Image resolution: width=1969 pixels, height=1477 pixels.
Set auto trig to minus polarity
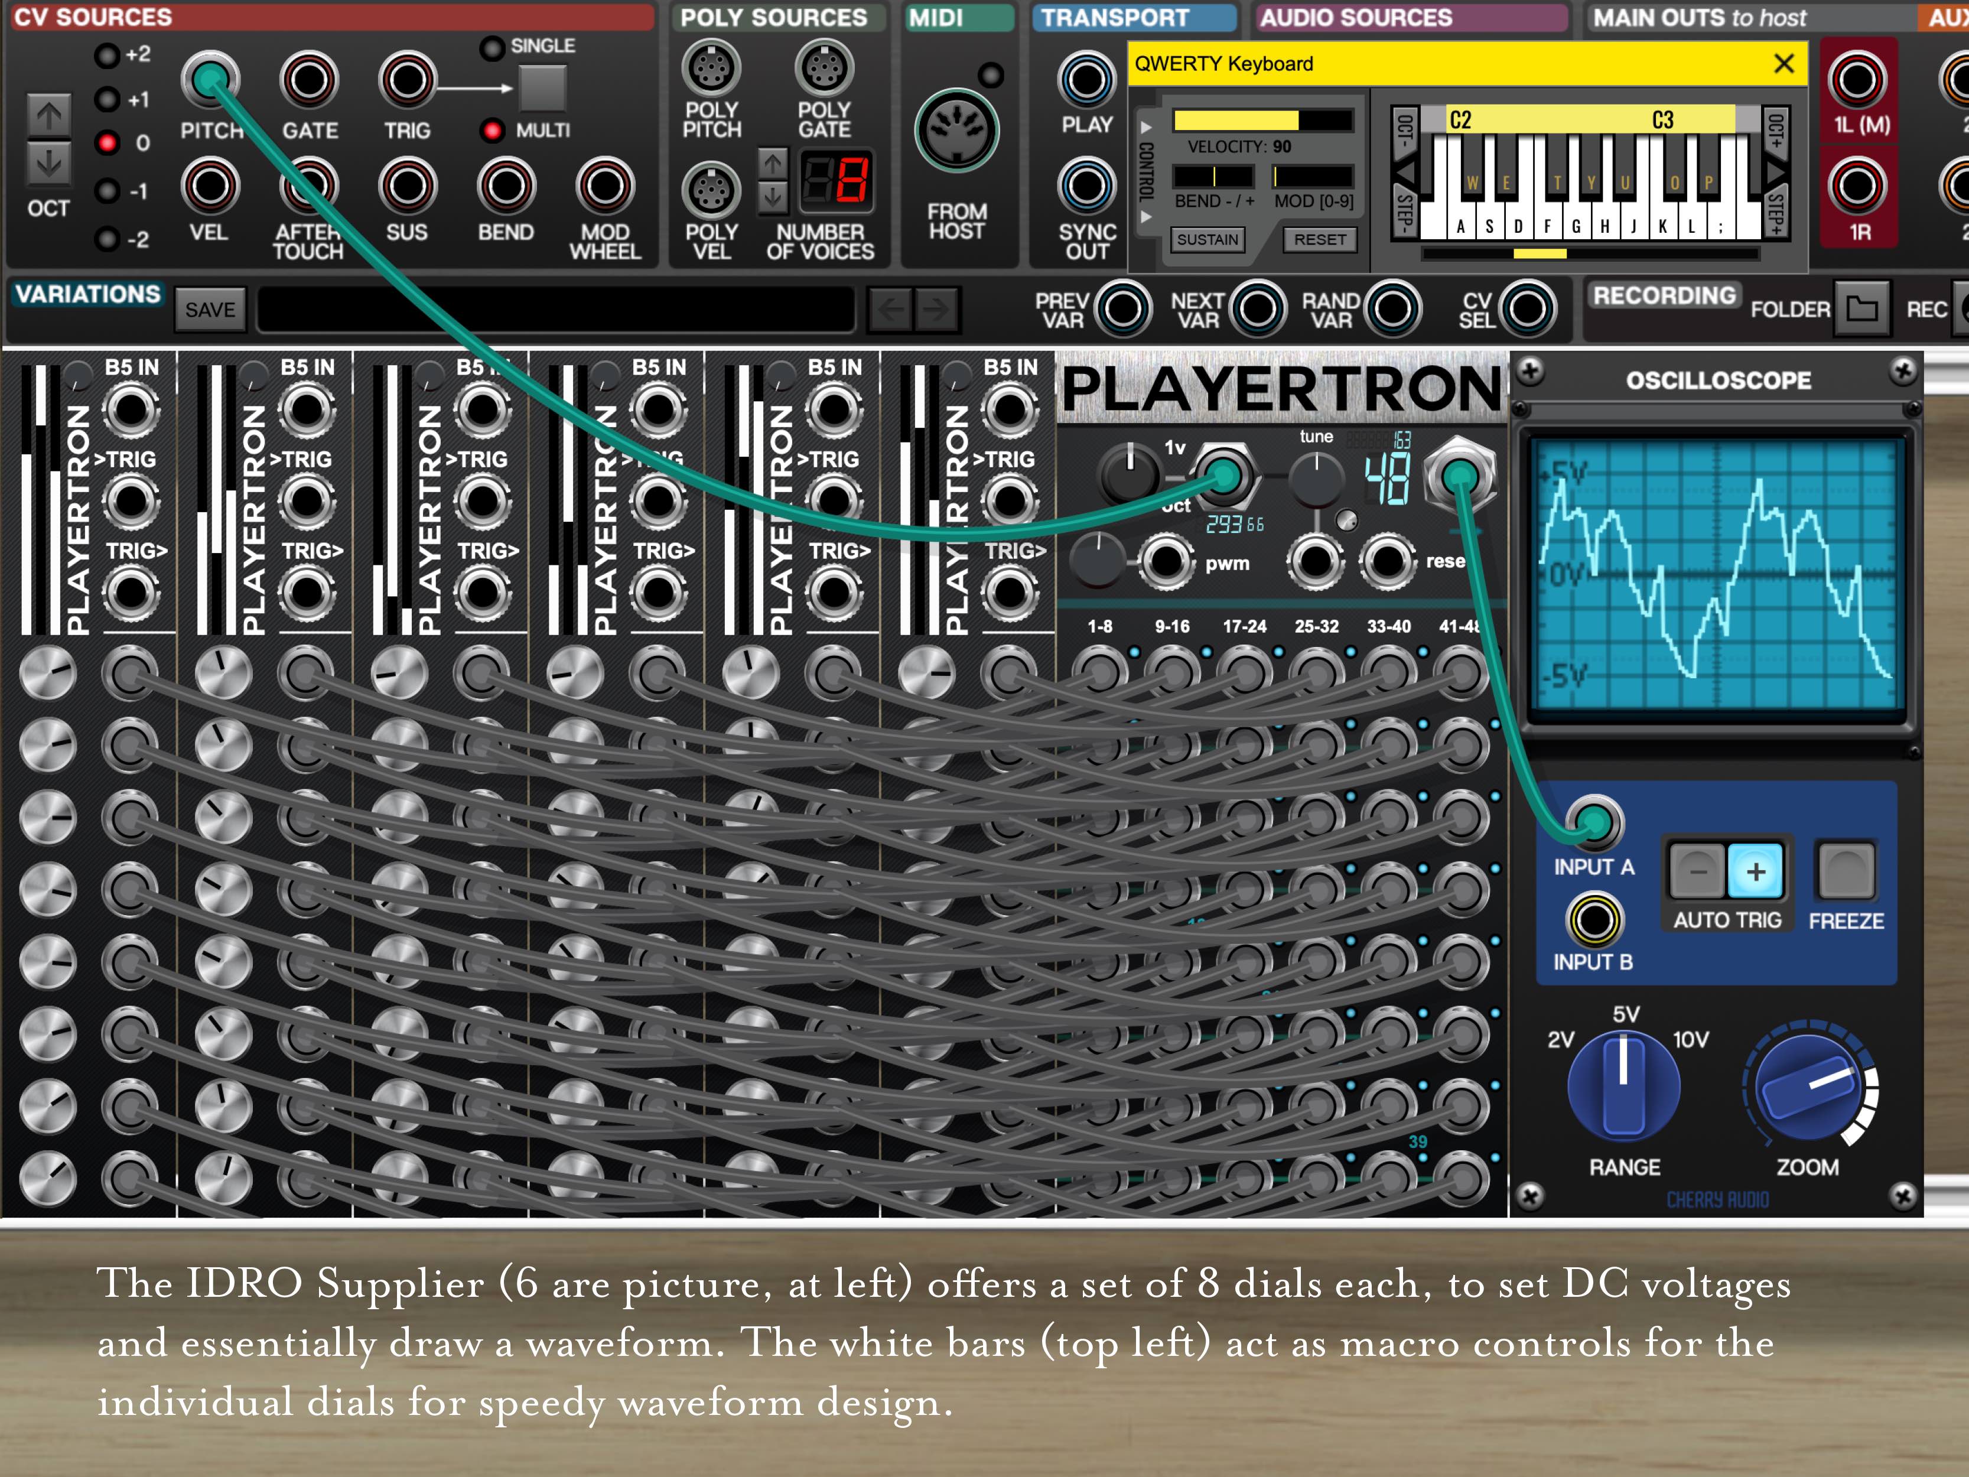1697,871
